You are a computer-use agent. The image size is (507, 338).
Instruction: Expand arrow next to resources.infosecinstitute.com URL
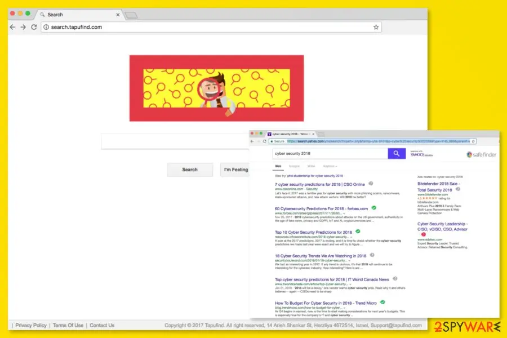pos(352,237)
